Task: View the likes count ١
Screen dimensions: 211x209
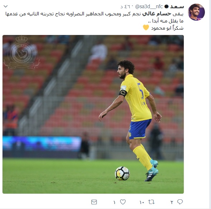Action: pyautogui.click(x=114, y=202)
